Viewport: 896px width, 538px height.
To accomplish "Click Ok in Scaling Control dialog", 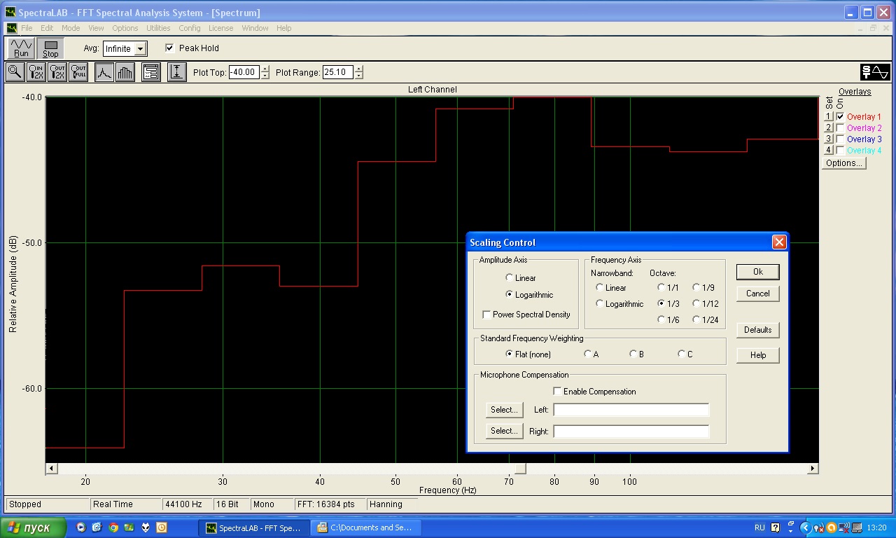I will point(757,272).
